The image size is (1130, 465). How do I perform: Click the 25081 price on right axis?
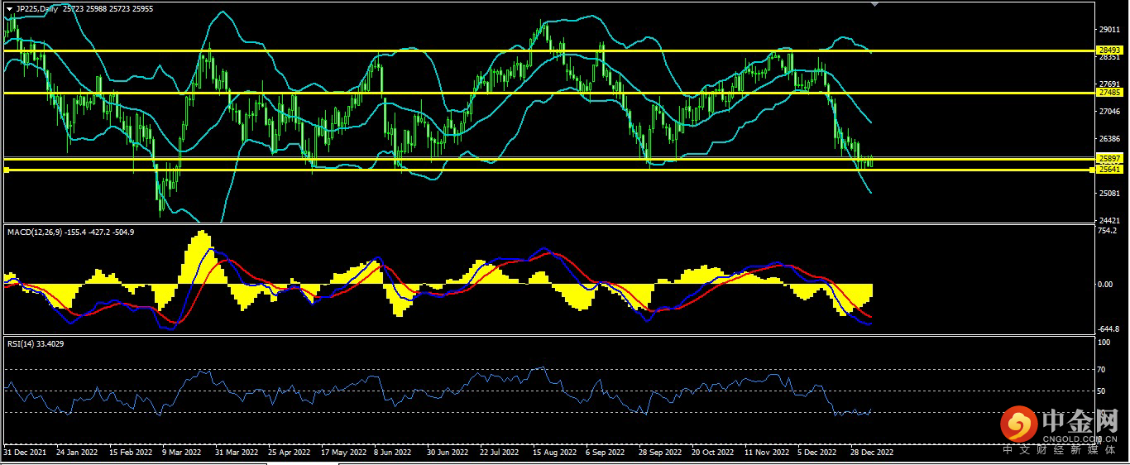pos(1108,194)
